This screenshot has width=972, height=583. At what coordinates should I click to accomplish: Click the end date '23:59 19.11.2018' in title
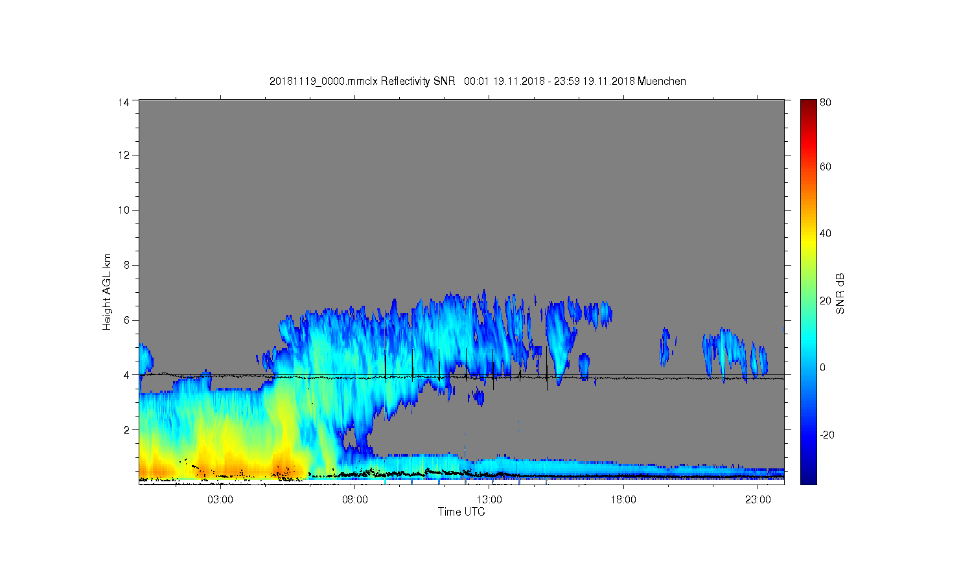594,82
